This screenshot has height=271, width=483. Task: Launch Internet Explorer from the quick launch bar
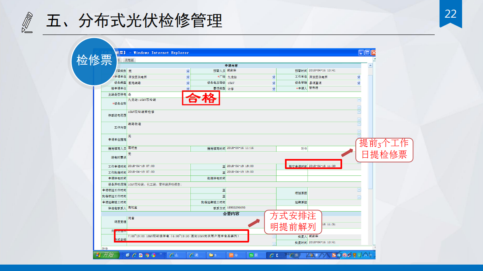click(x=134, y=255)
